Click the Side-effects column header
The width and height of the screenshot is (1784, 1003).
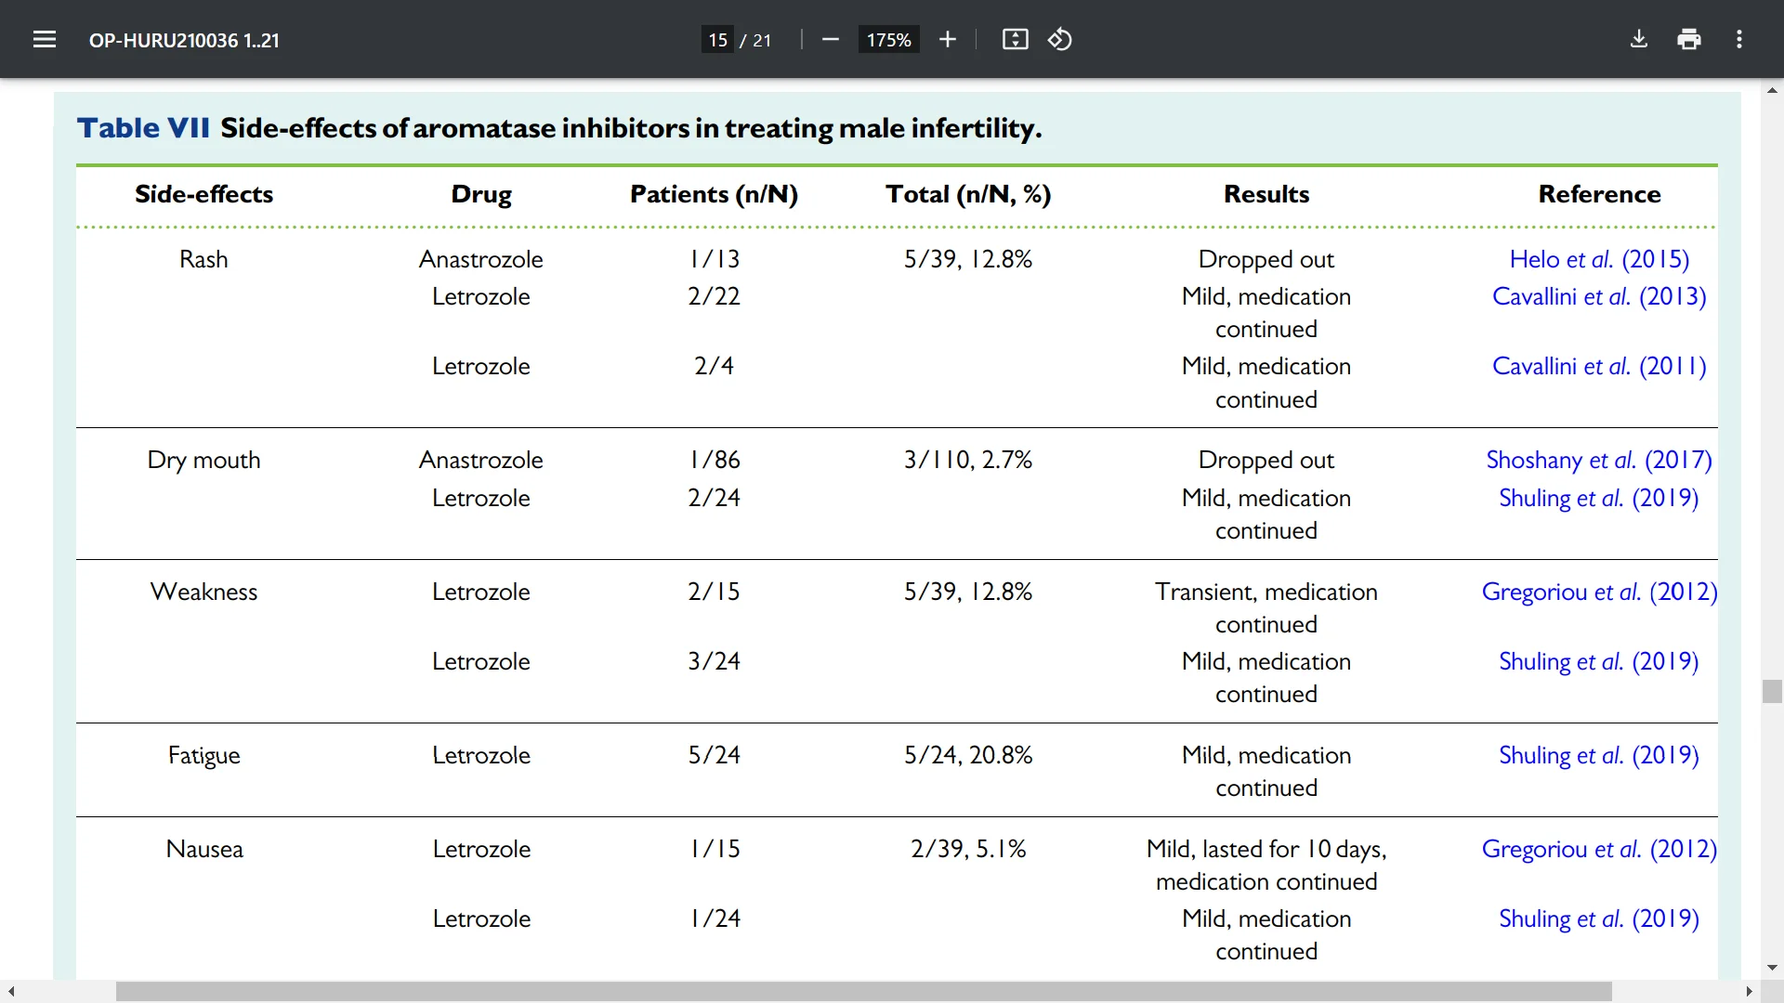(x=203, y=194)
